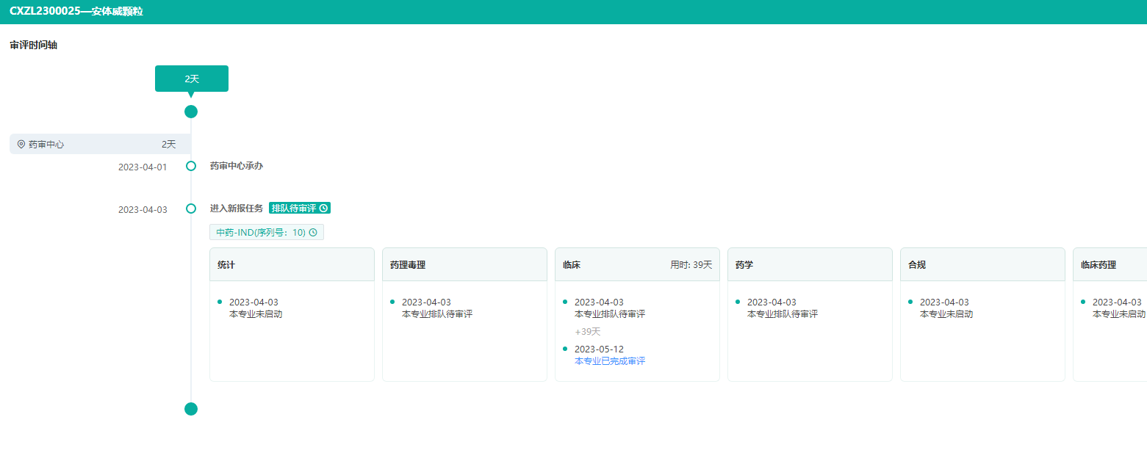Click the bottom filled timeline circle
1147x453 pixels.
point(191,409)
